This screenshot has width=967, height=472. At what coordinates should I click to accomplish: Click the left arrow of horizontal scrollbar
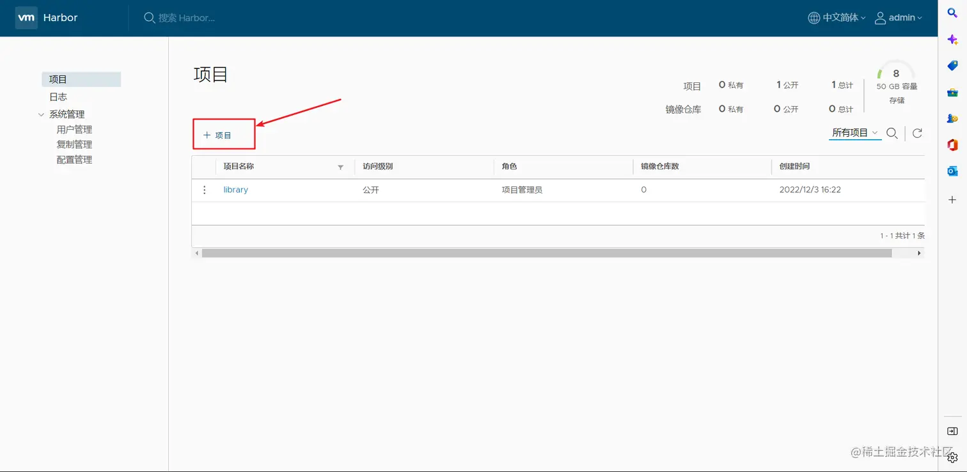[x=196, y=253]
